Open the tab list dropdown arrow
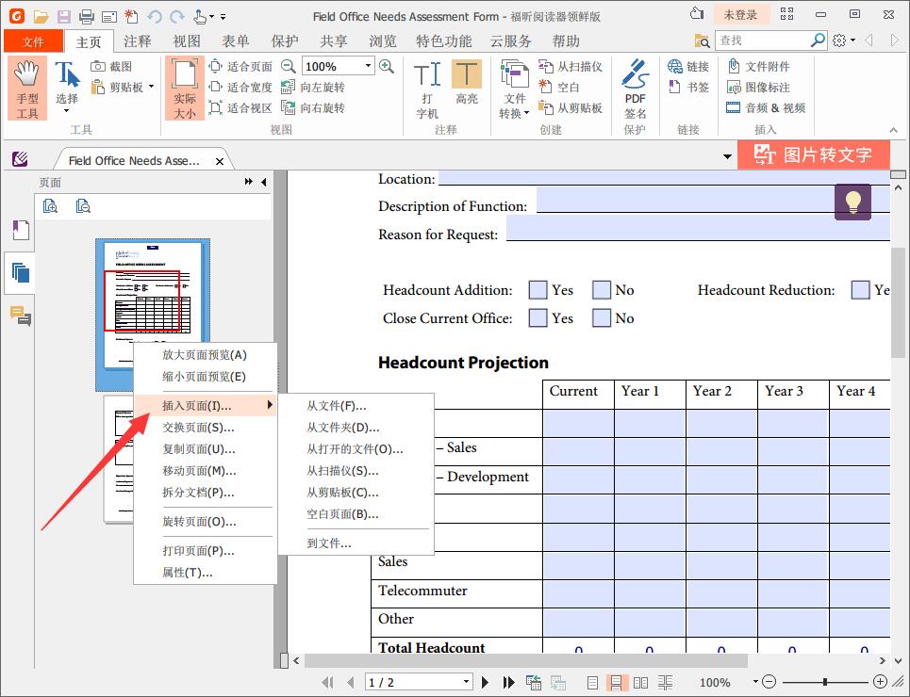The width and height of the screenshot is (910, 697). pos(727,156)
